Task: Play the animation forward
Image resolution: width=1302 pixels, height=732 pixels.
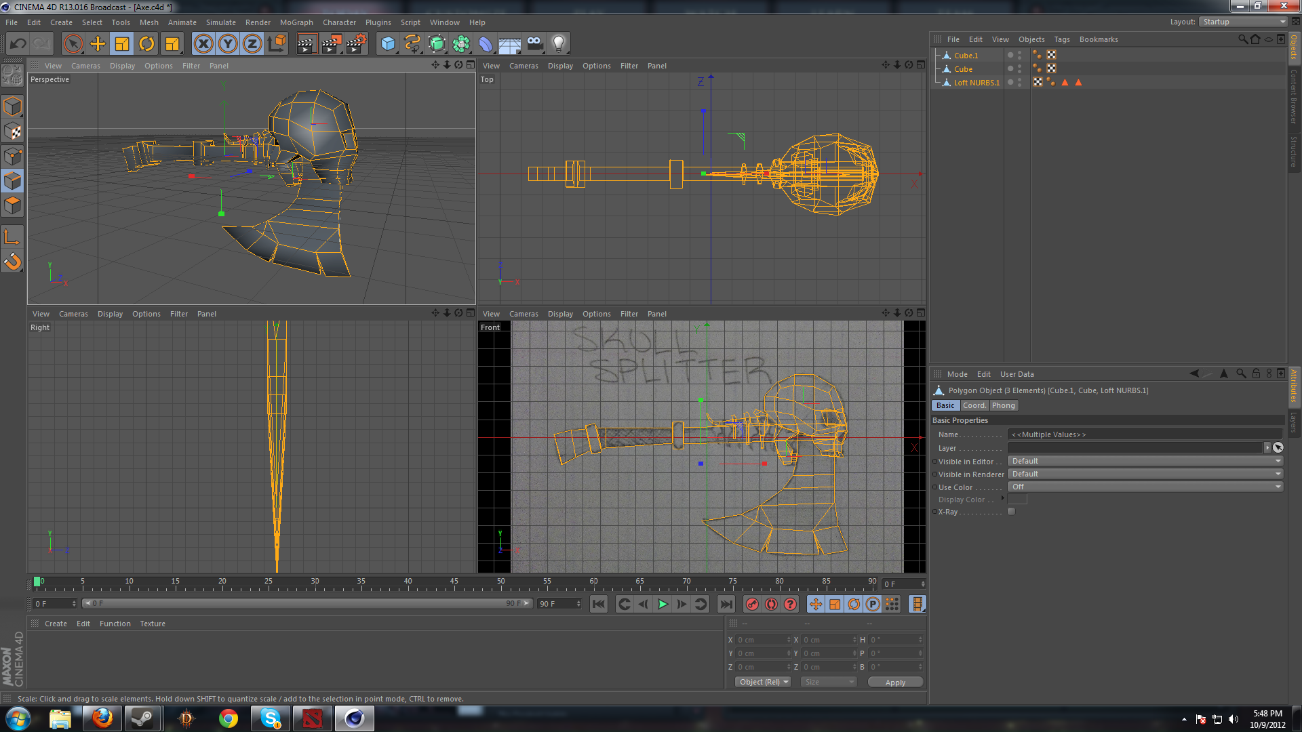Action: [663, 604]
